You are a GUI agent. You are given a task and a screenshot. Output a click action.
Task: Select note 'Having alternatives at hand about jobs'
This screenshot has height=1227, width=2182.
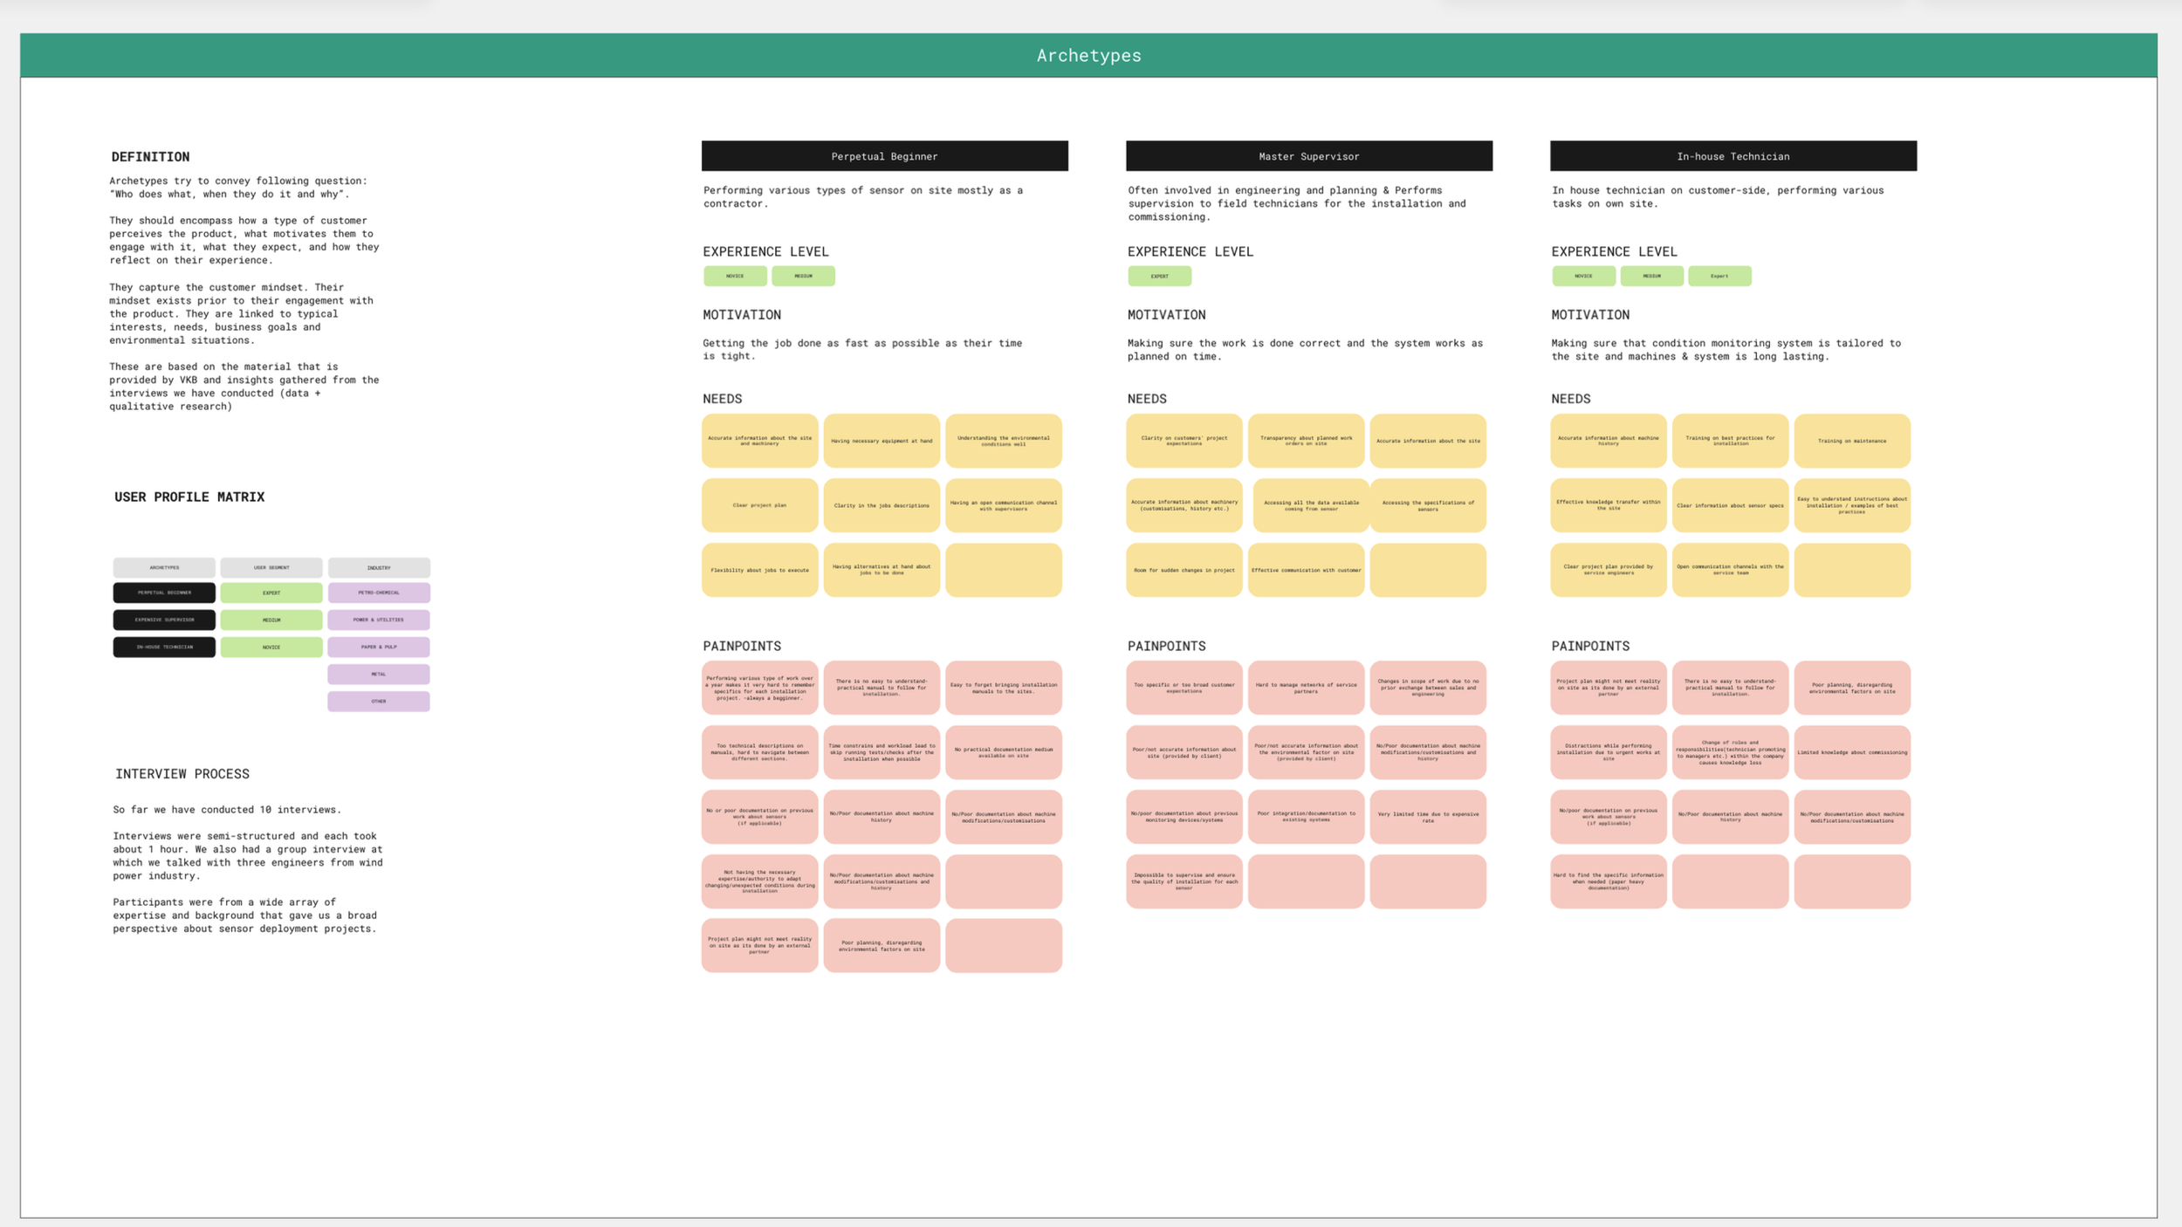(882, 570)
